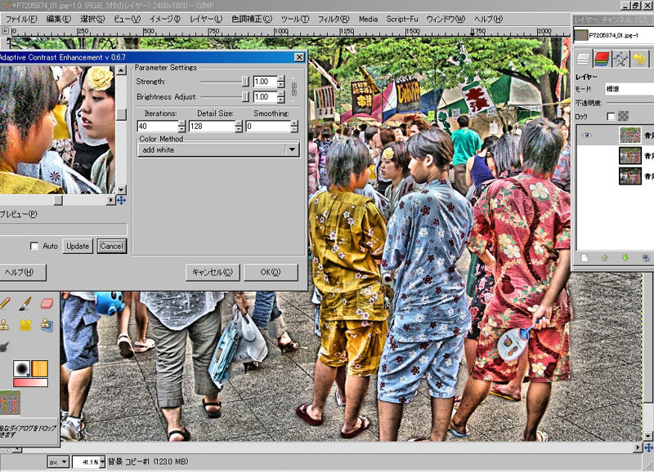Screen dimensions: 654x472
Task: Select the bottom layer thumbnail in layers list
Action: 629,176
